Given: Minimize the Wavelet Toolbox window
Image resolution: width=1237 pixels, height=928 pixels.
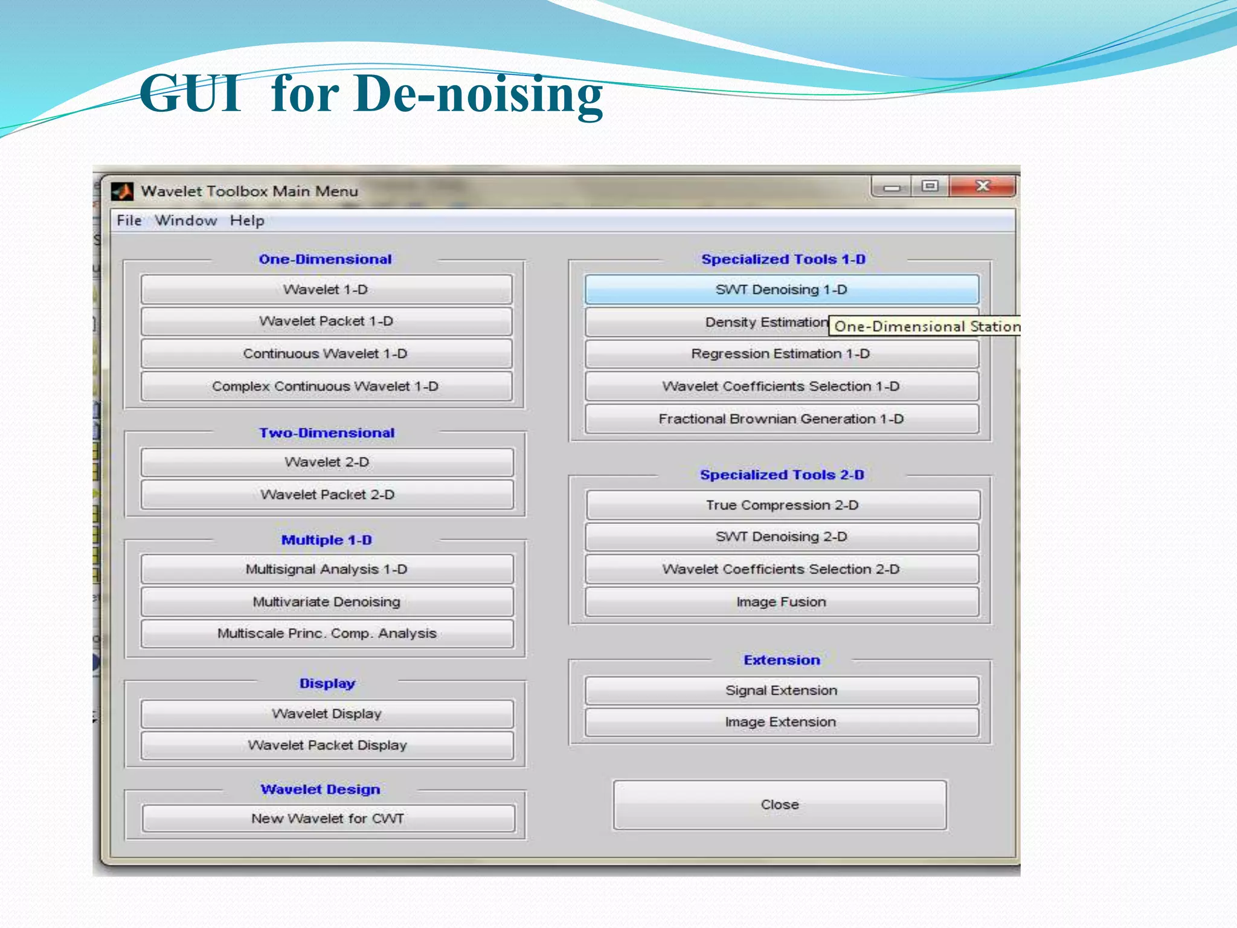Looking at the screenshot, I should [x=892, y=187].
